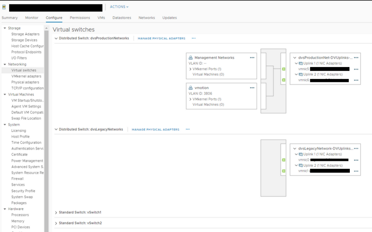Collapse Uplink 1 under dvsProductionNet-DVUplinks

click(296, 63)
